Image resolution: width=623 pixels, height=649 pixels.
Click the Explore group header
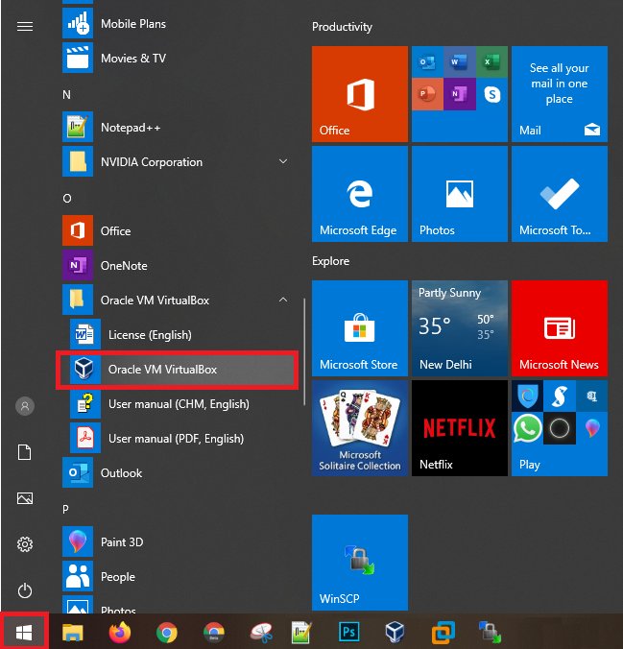pos(330,261)
